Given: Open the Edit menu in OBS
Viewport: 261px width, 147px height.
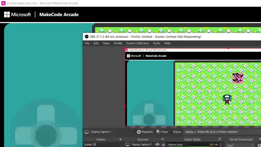Looking at the screenshot, I should [x=96, y=43].
